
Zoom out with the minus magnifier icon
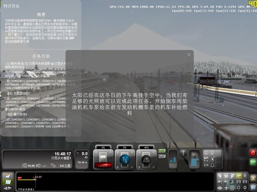pyautogui.click(x=245, y=188)
